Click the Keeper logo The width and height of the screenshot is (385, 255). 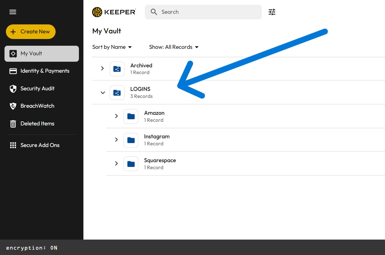[x=114, y=12]
